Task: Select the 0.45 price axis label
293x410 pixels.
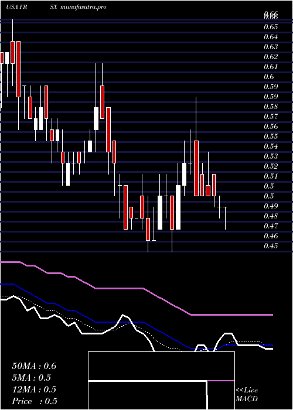Action: (270, 246)
